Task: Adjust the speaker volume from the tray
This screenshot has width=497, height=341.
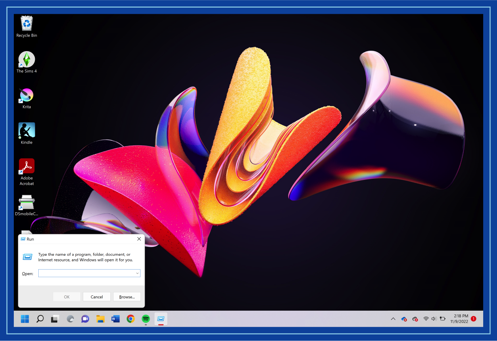Action: click(434, 319)
